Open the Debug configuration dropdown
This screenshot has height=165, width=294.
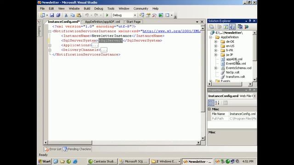pyautogui.click(x=135, y=15)
